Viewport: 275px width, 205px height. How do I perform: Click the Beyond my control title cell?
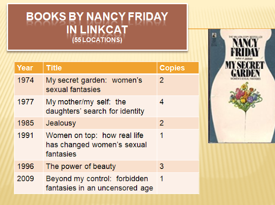click(x=100, y=183)
